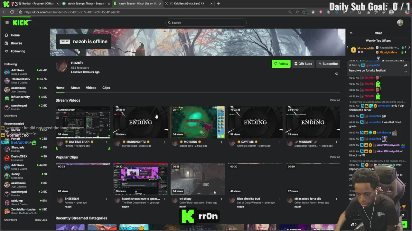Open Trainwreckstv channel in the sidebar
Viewport: 412px width, 231px height.
pos(25,81)
